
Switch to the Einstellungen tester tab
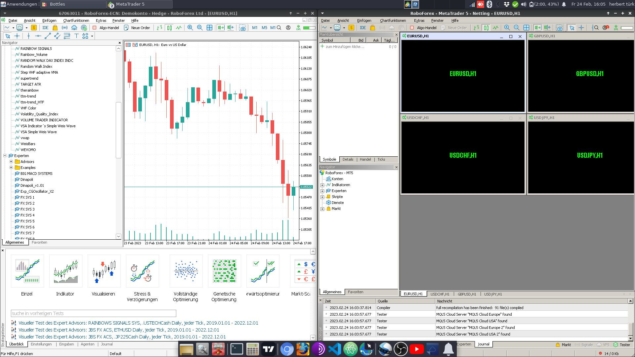coord(41,344)
